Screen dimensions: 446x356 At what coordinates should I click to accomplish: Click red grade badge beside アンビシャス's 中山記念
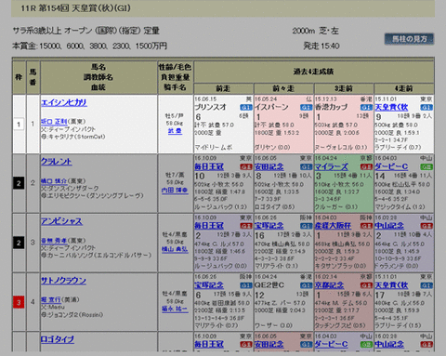pos(426,226)
